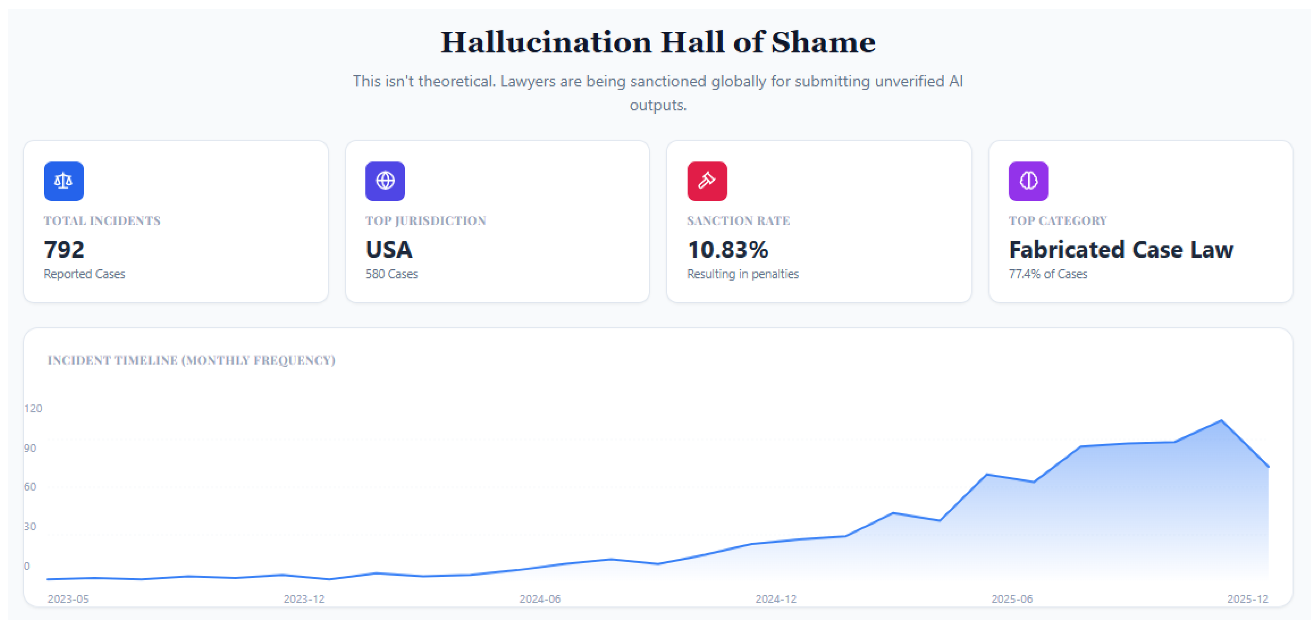Click the highest peak on the timeline chart
This screenshot has height=626, width=1316.
(x=1221, y=421)
